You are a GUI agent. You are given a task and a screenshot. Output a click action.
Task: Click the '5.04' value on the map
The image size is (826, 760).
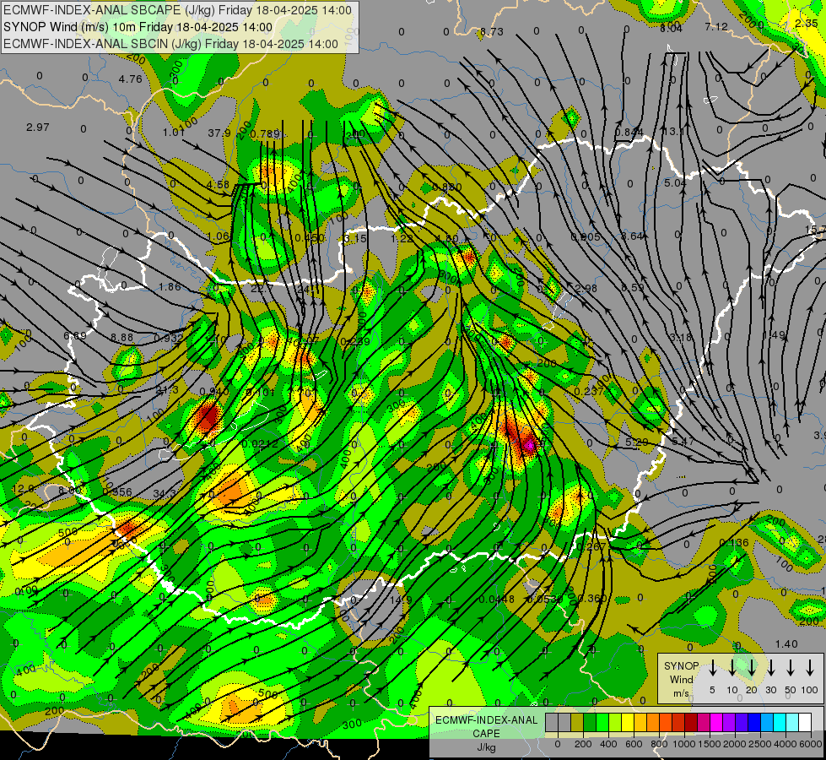[x=675, y=183]
